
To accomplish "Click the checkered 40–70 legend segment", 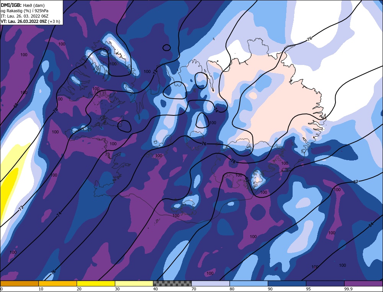I will tap(172, 283).
